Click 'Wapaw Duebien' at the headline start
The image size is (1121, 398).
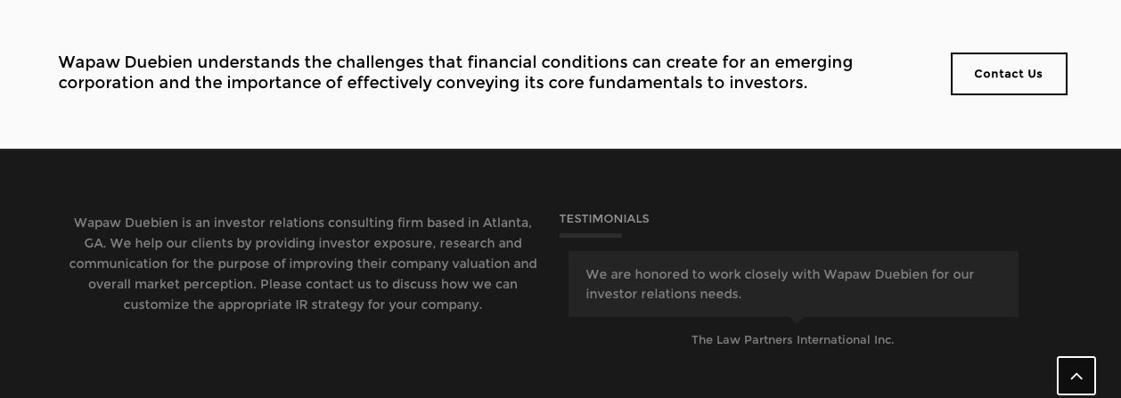tap(126, 62)
